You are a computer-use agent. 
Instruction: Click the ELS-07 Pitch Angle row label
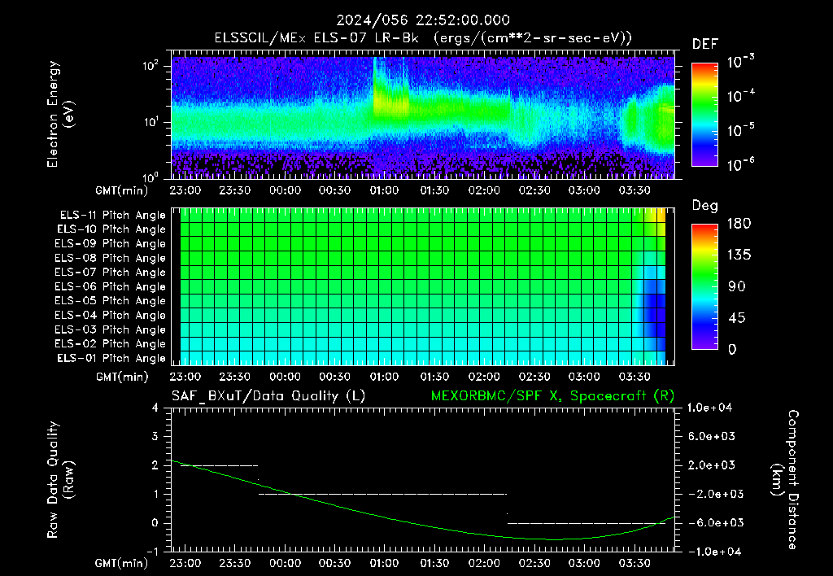tap(110, 273)
